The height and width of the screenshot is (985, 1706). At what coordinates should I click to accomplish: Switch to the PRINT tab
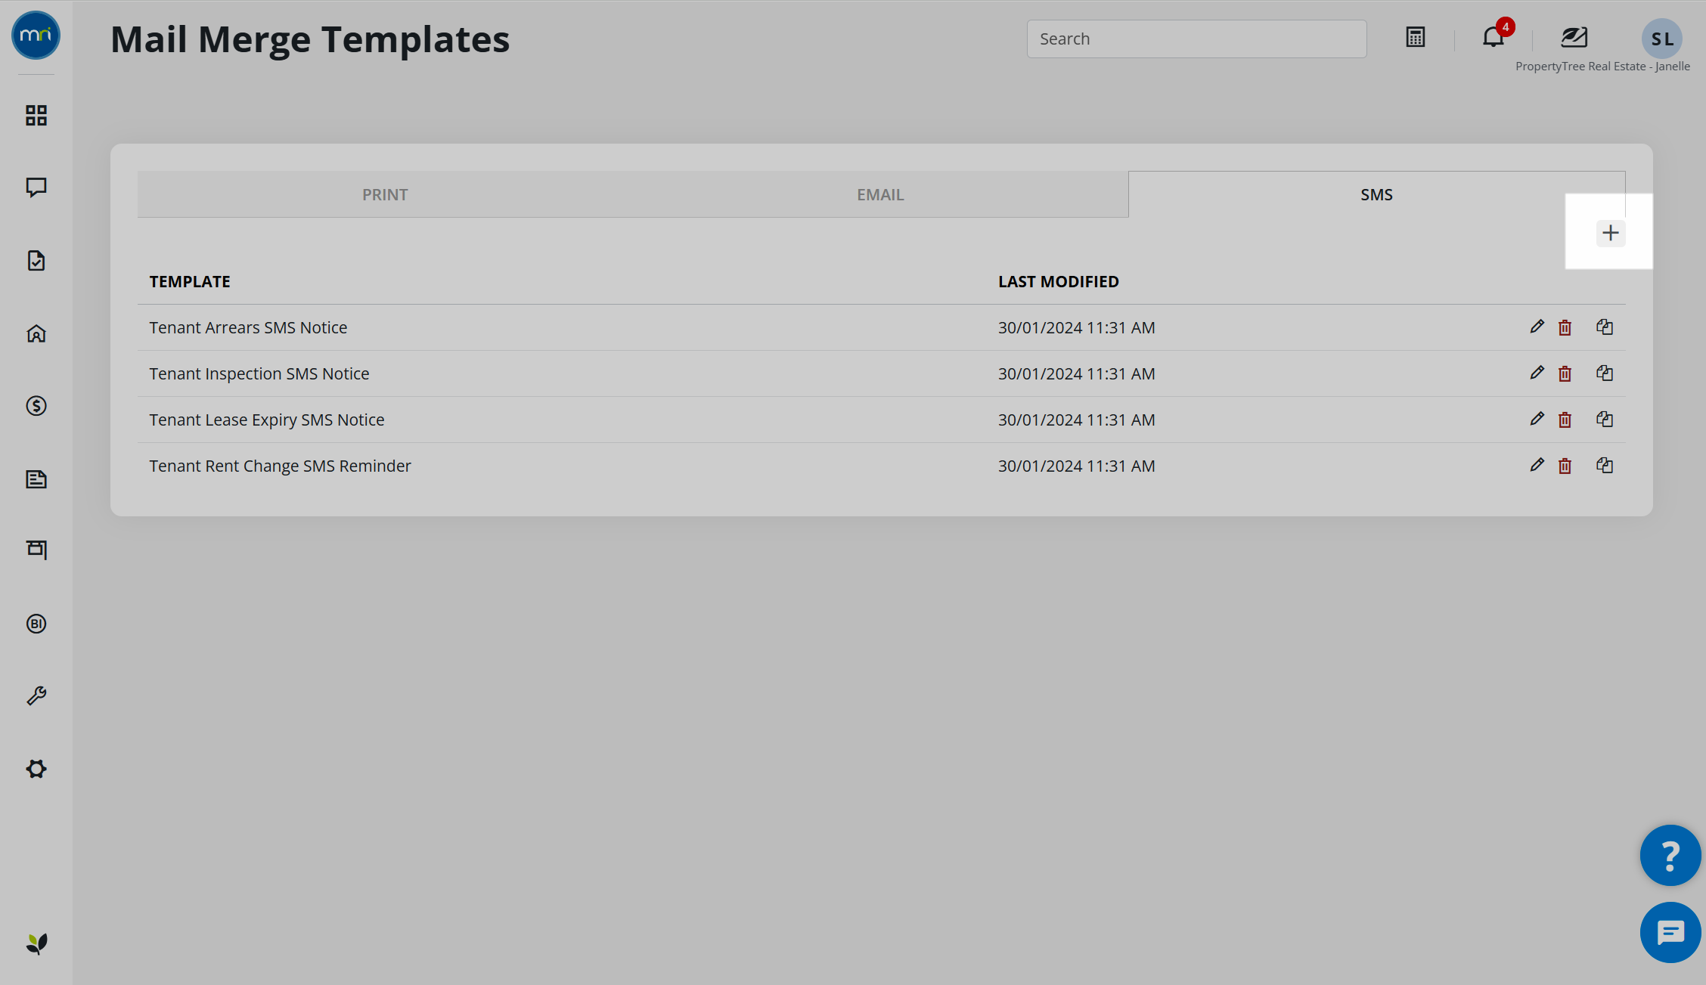point(385,194)
